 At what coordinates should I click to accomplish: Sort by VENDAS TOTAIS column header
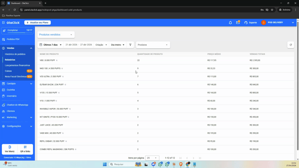[x=257, y=54]
